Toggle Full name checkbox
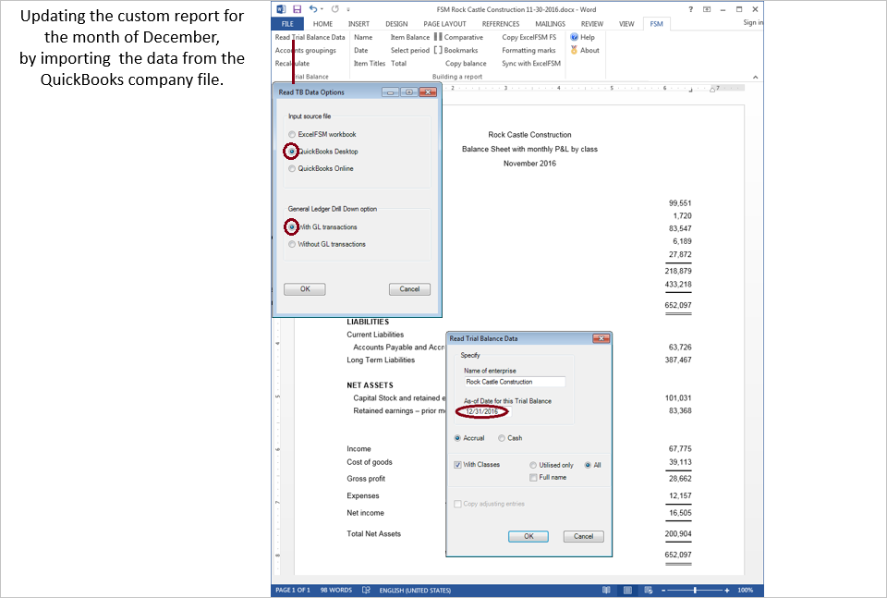This screenshot has height=598, width=887. tap(533, 478)
